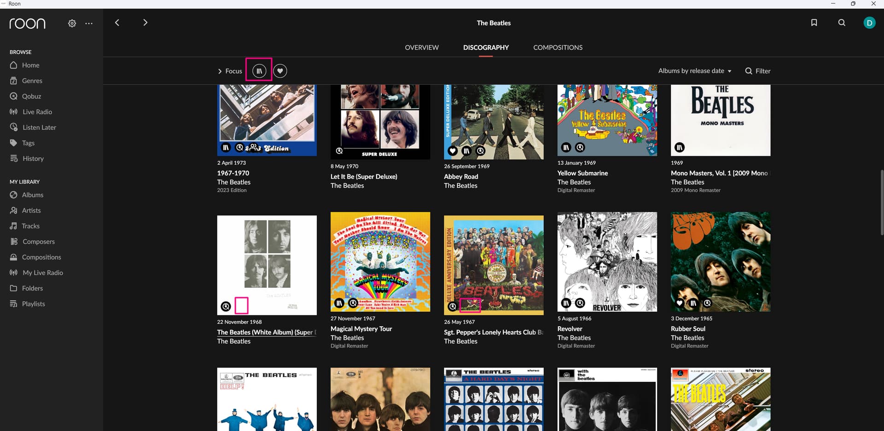Click Qobuz badge on Rubber Soul cover

[708, 303]
